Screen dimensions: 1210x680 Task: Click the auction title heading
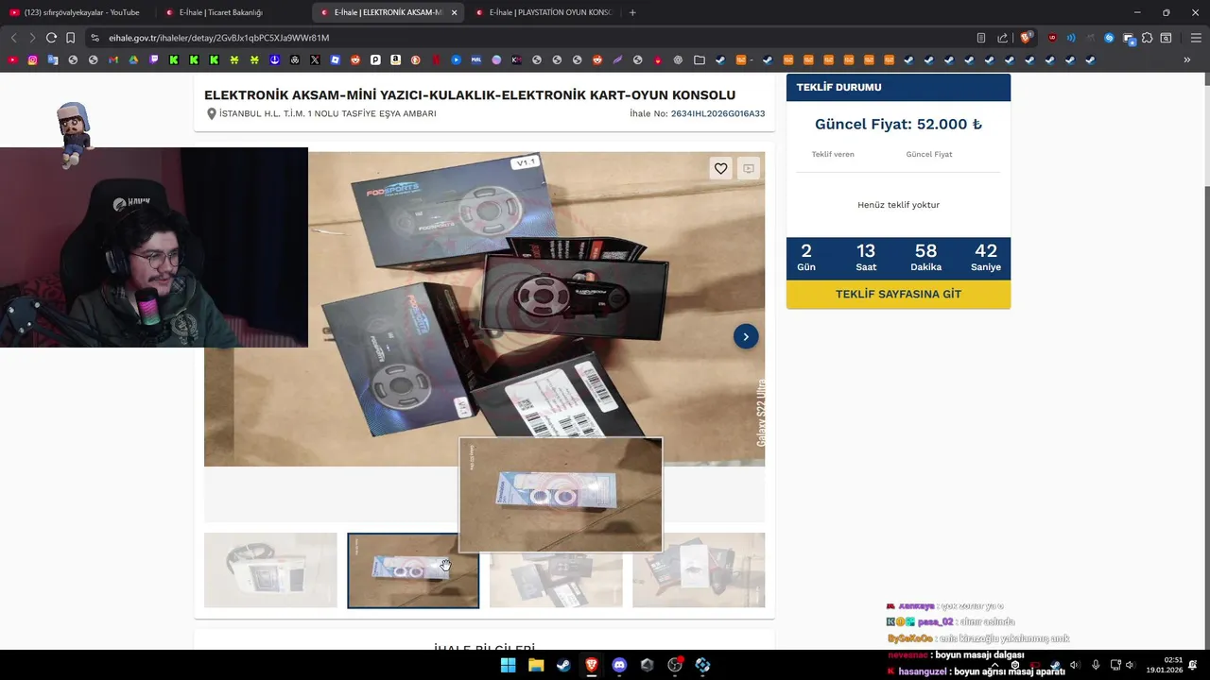click(x=470, y=95)
